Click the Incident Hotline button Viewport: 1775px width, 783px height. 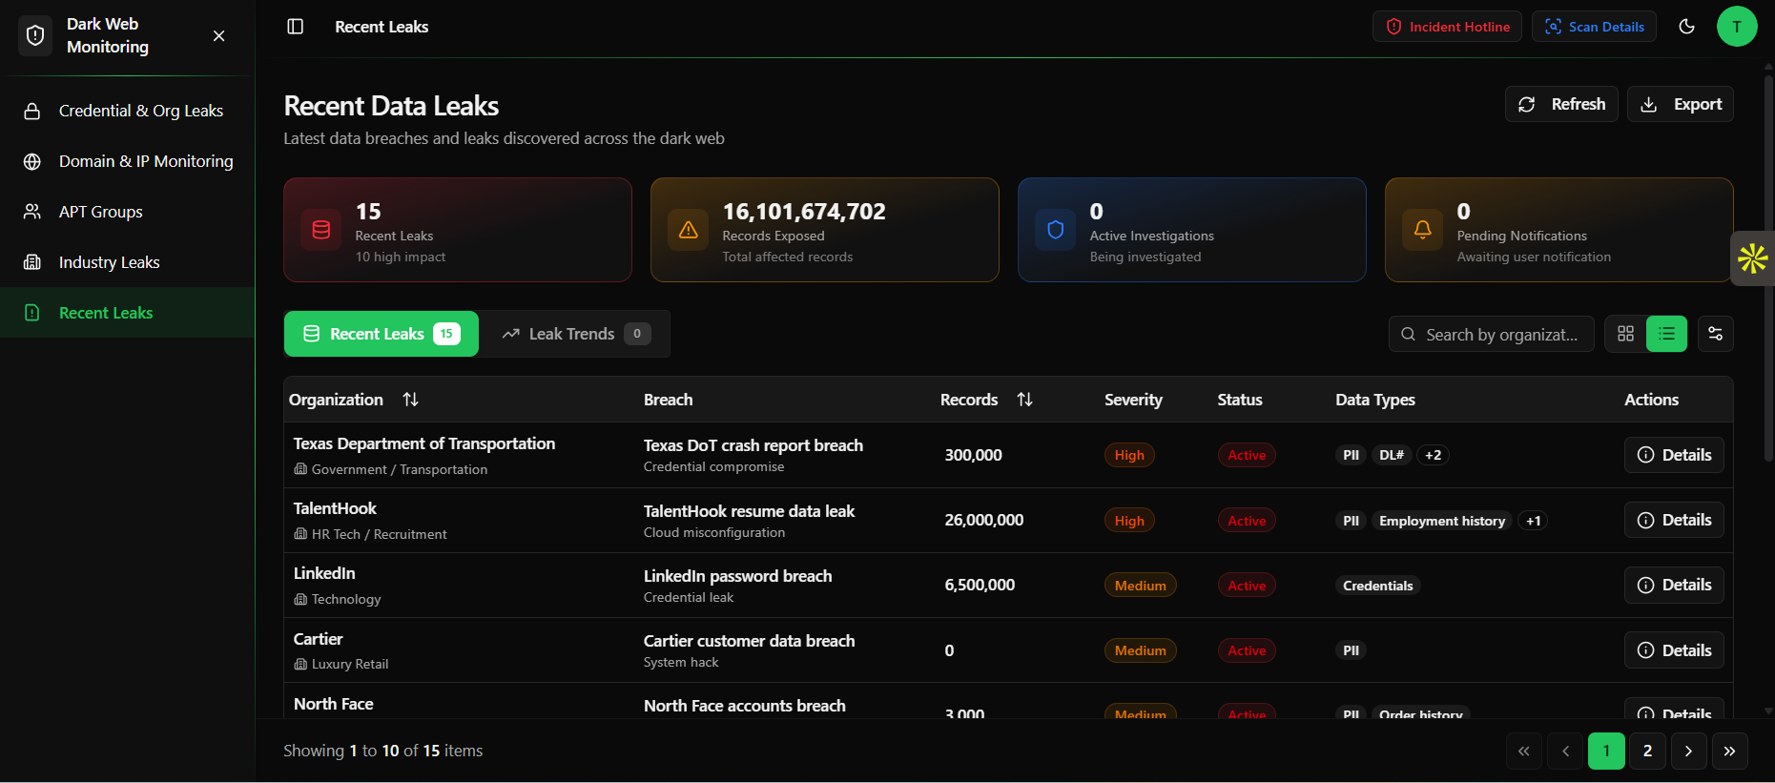[1447, 27]
